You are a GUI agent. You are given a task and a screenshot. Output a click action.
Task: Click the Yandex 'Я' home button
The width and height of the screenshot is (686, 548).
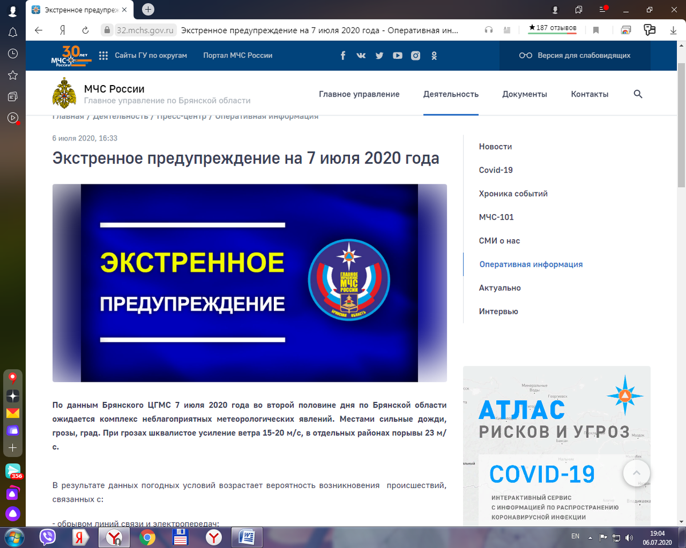62,30
